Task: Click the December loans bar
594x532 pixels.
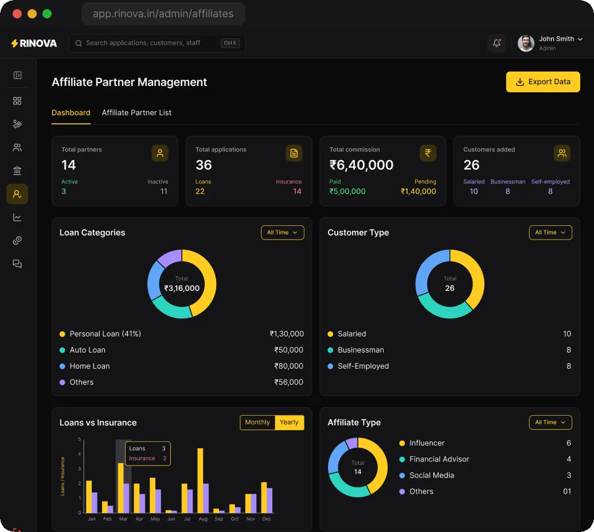Action: [x=264, y=498]
